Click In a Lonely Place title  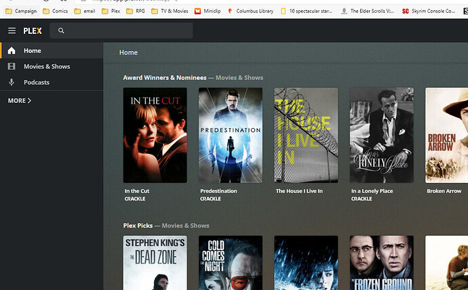[x=372, y=191]
